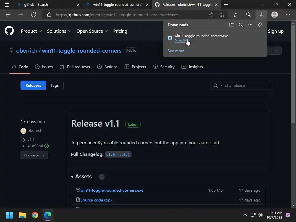Open tab actions menu icon
The width and height of the screenshot is (296, 222).
7,5
